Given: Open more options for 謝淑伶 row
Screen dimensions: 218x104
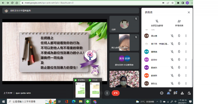Looking at the screenshot, I should click(x=186, y=59).
